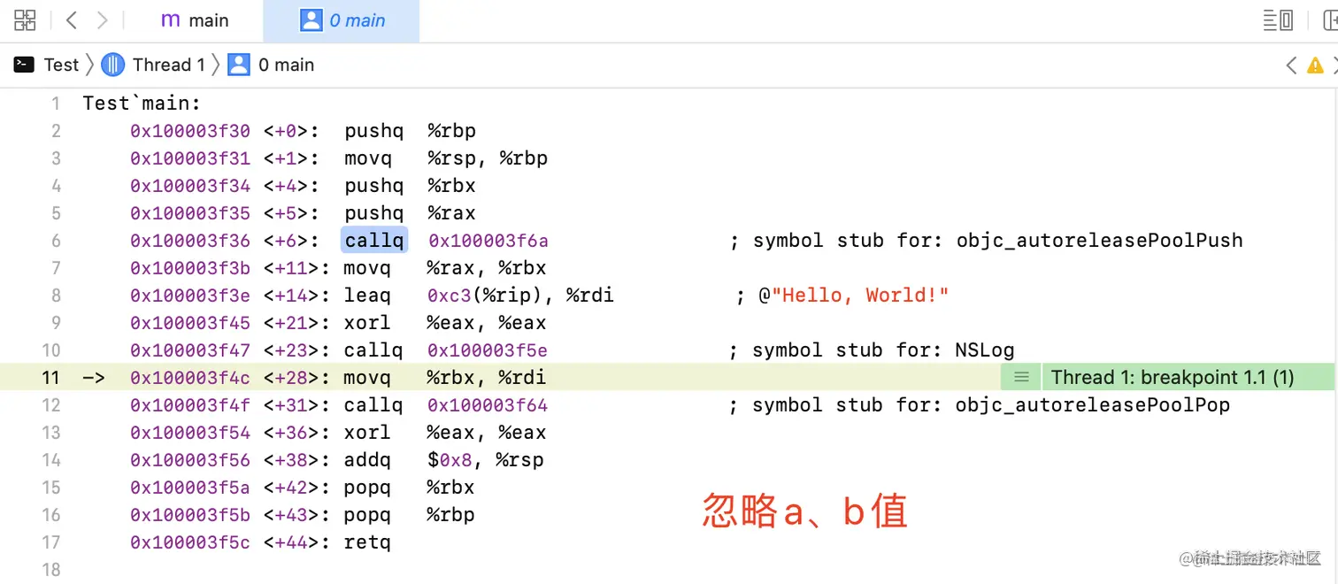
Task: Click the highlighted callq instruction
Action: click(x=374, y=240)
